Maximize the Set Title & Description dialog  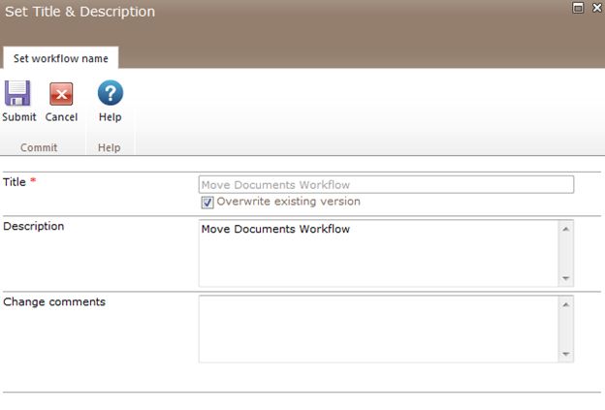tap(578, 8)
